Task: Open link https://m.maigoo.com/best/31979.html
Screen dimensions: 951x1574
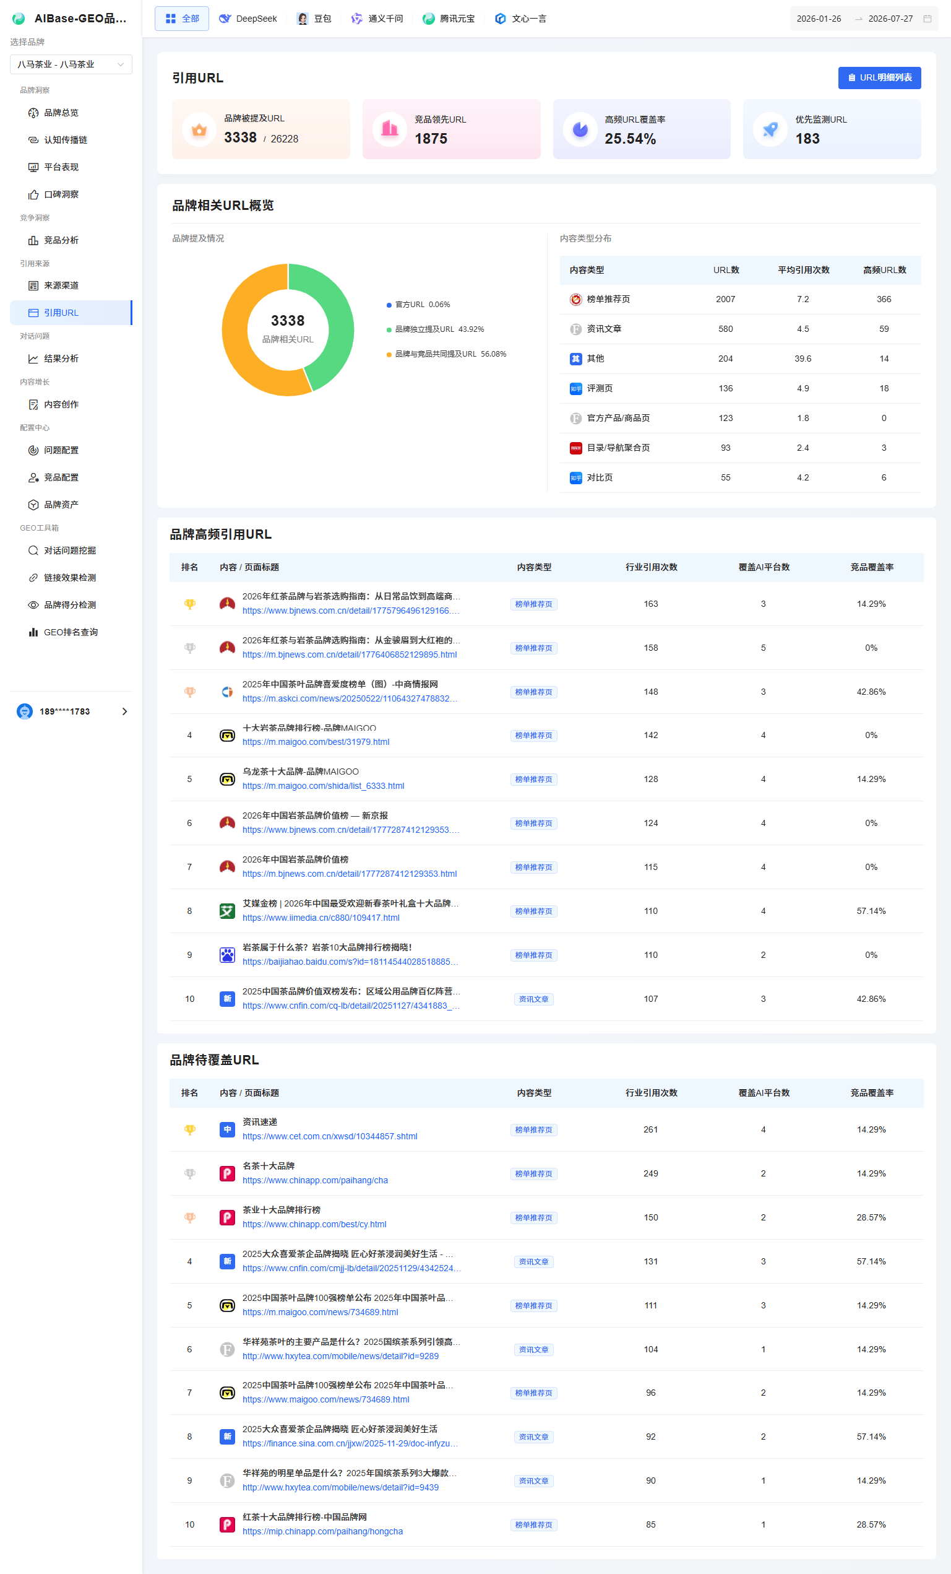Action: pyautogui.click(x=316, y=742)
